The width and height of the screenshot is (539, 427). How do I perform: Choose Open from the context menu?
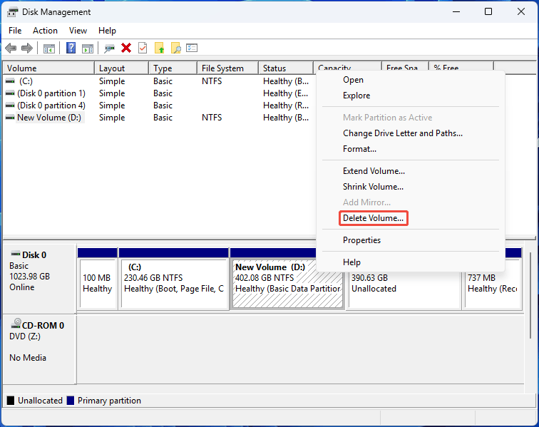pyautogui.click(x=411, y=80)
